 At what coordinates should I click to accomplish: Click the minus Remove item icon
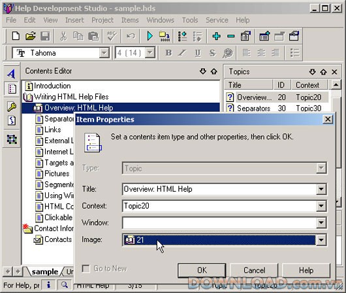click(x=231, y=36)
